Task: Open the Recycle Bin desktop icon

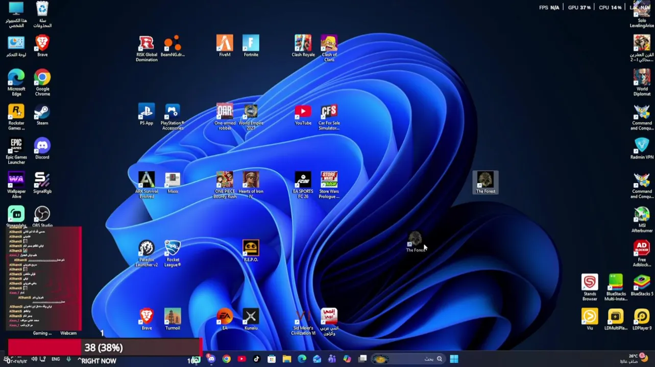Action: point(42,15)
